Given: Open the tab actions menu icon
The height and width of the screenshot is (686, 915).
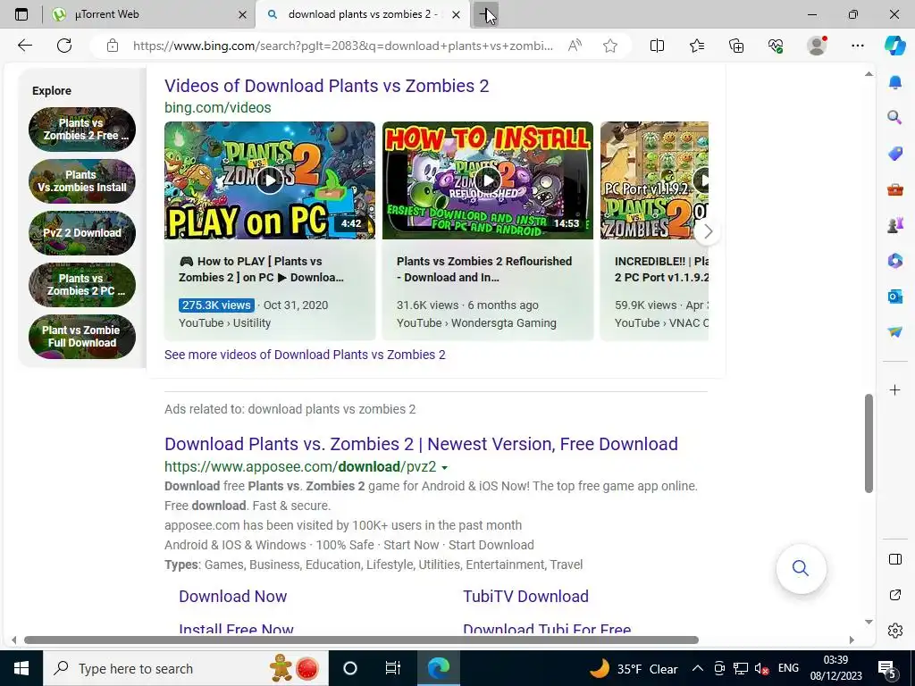Looking at the screenshot, I should pos(21,14).
